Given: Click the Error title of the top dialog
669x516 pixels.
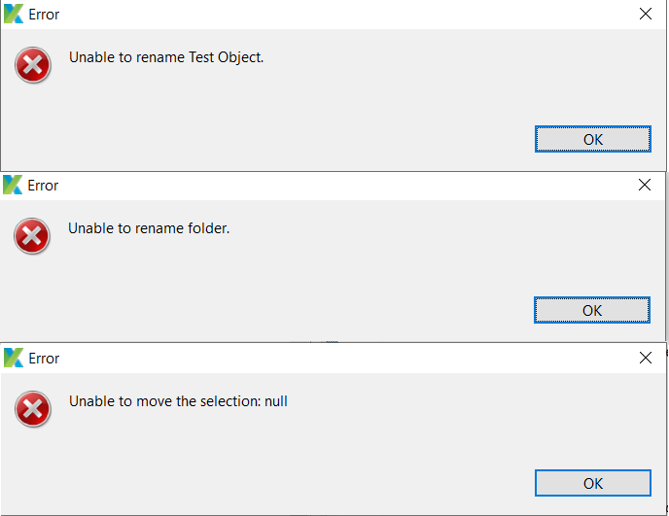Looking at the screenshot, I should point(45,15).
